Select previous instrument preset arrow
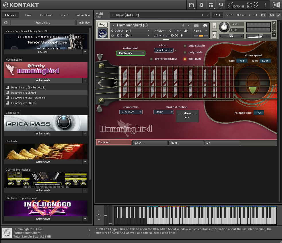This screenshot has width=282, height=243. point(183,26)
